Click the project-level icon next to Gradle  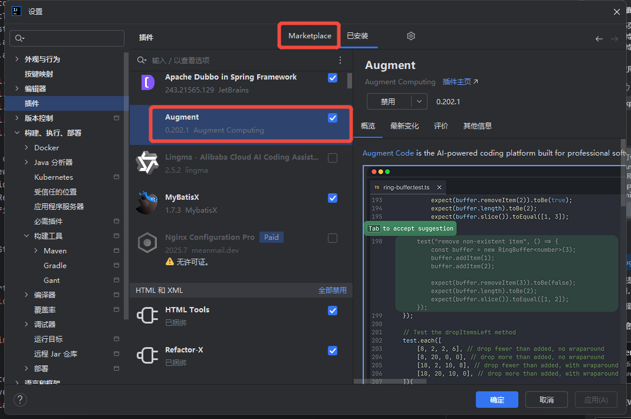(116, 265)
